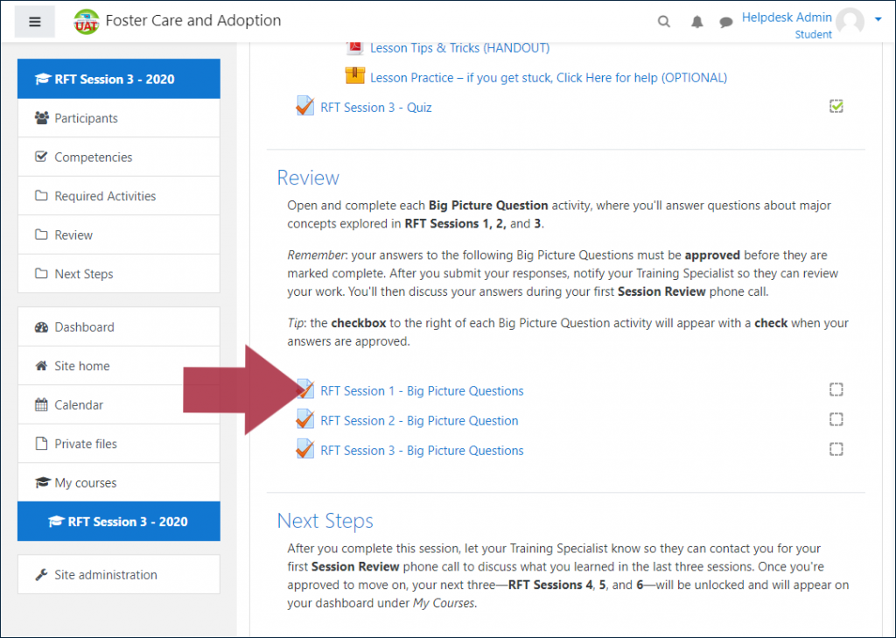Select top RFT Session 3 - 2020 sidebar item
Image resolution: width=896 pixels, height=638 pixels.
(x=119, y=79)
